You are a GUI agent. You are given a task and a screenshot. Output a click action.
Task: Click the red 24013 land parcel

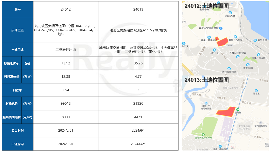(226, 112)
